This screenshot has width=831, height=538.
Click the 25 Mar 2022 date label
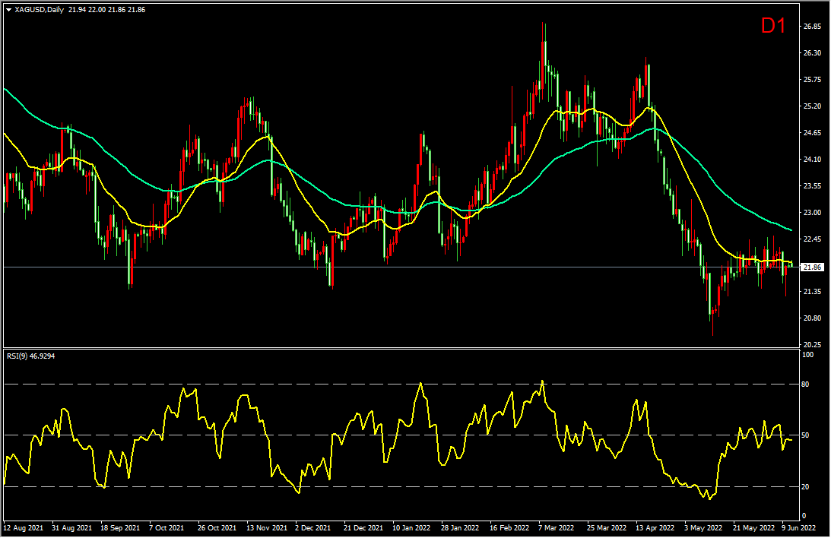[606, 528]
